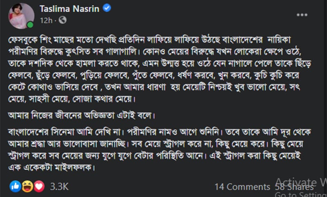Viewport: 327px width, 197px height.
Task: Click the red Love heart reaction icon
Action: click(x=38, y=187)
